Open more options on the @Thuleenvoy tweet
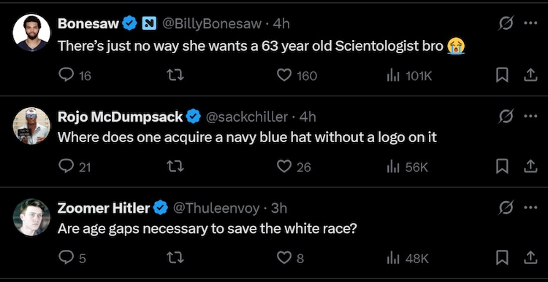 (530, 208)
